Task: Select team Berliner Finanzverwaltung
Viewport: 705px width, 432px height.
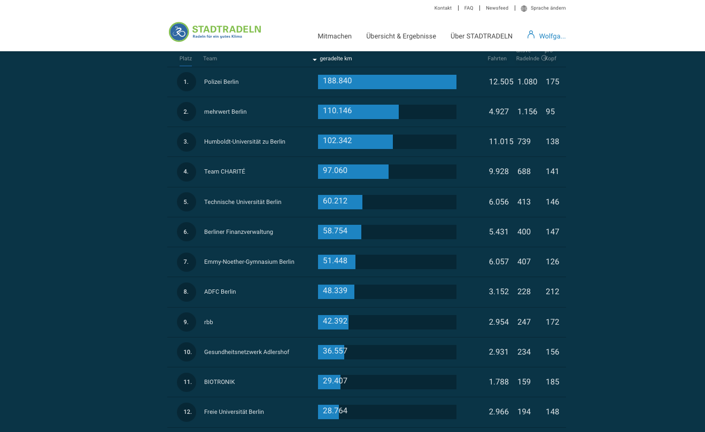Action: pyautogui.click(x=238, y=232)
